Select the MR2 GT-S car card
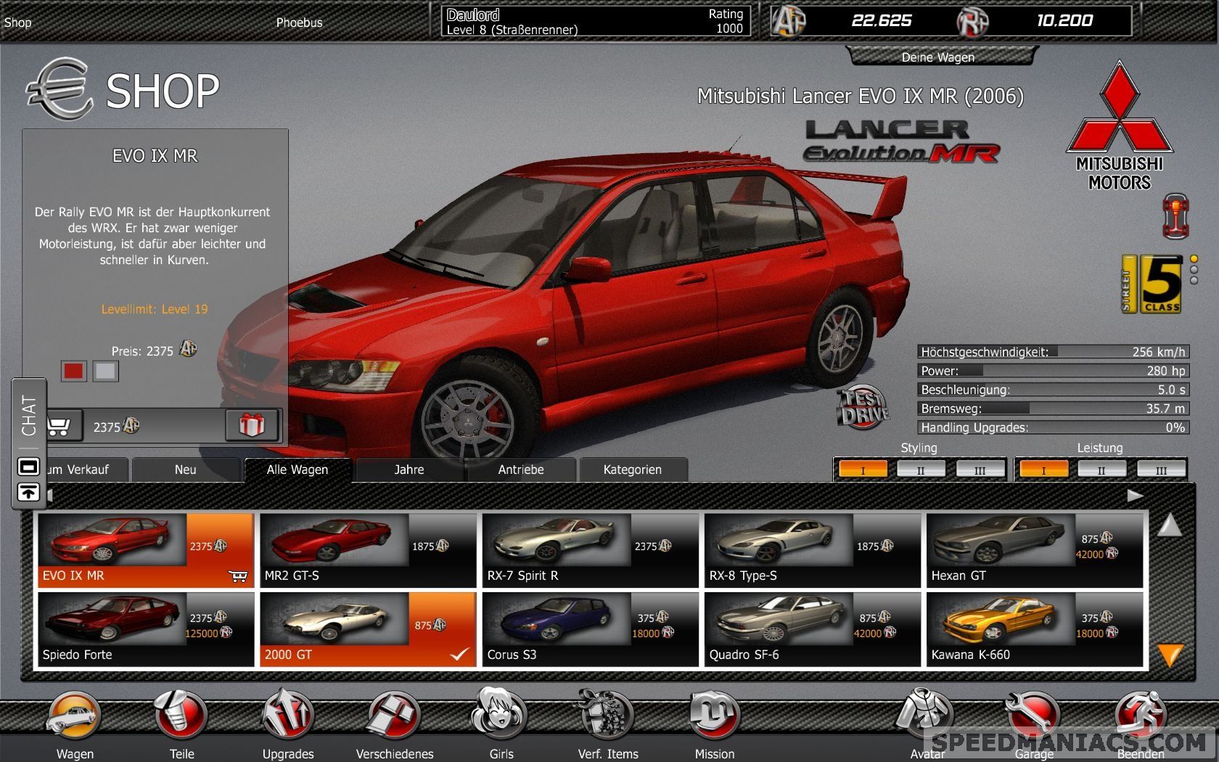Viewport: 1219px width, 762px height. click(x=368, y=550)
